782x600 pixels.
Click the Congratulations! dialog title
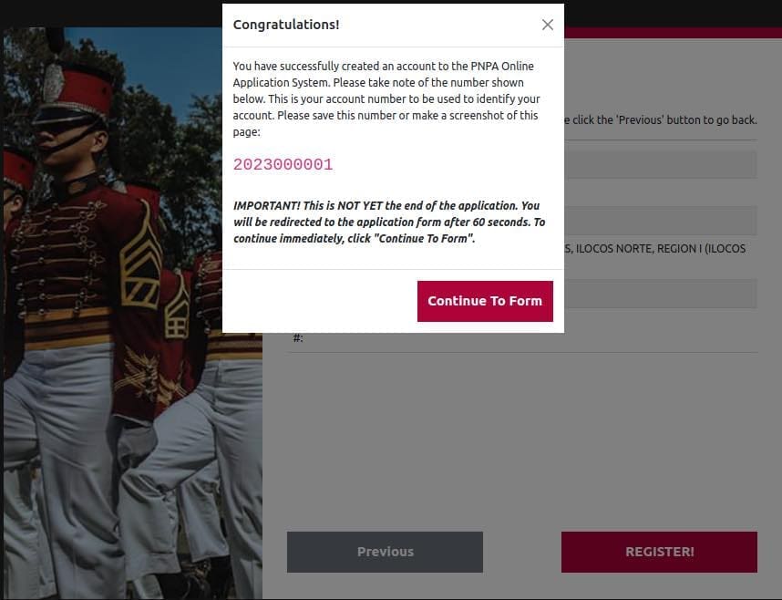coord(286,25)
